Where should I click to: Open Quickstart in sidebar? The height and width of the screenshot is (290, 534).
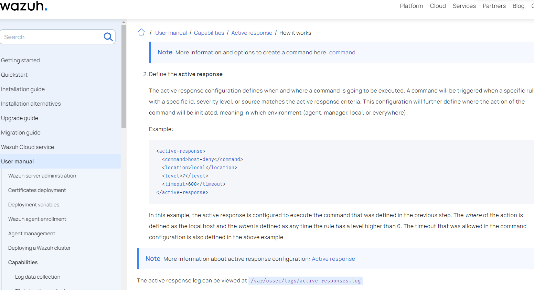tap(14, 75)
